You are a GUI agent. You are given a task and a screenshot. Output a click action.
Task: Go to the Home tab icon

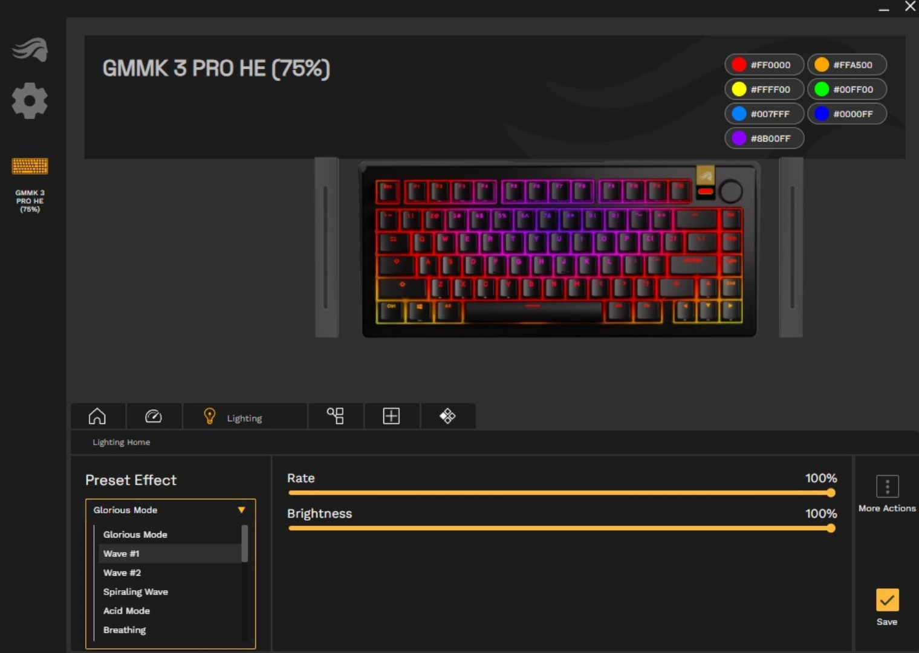(x=97, y=416)
